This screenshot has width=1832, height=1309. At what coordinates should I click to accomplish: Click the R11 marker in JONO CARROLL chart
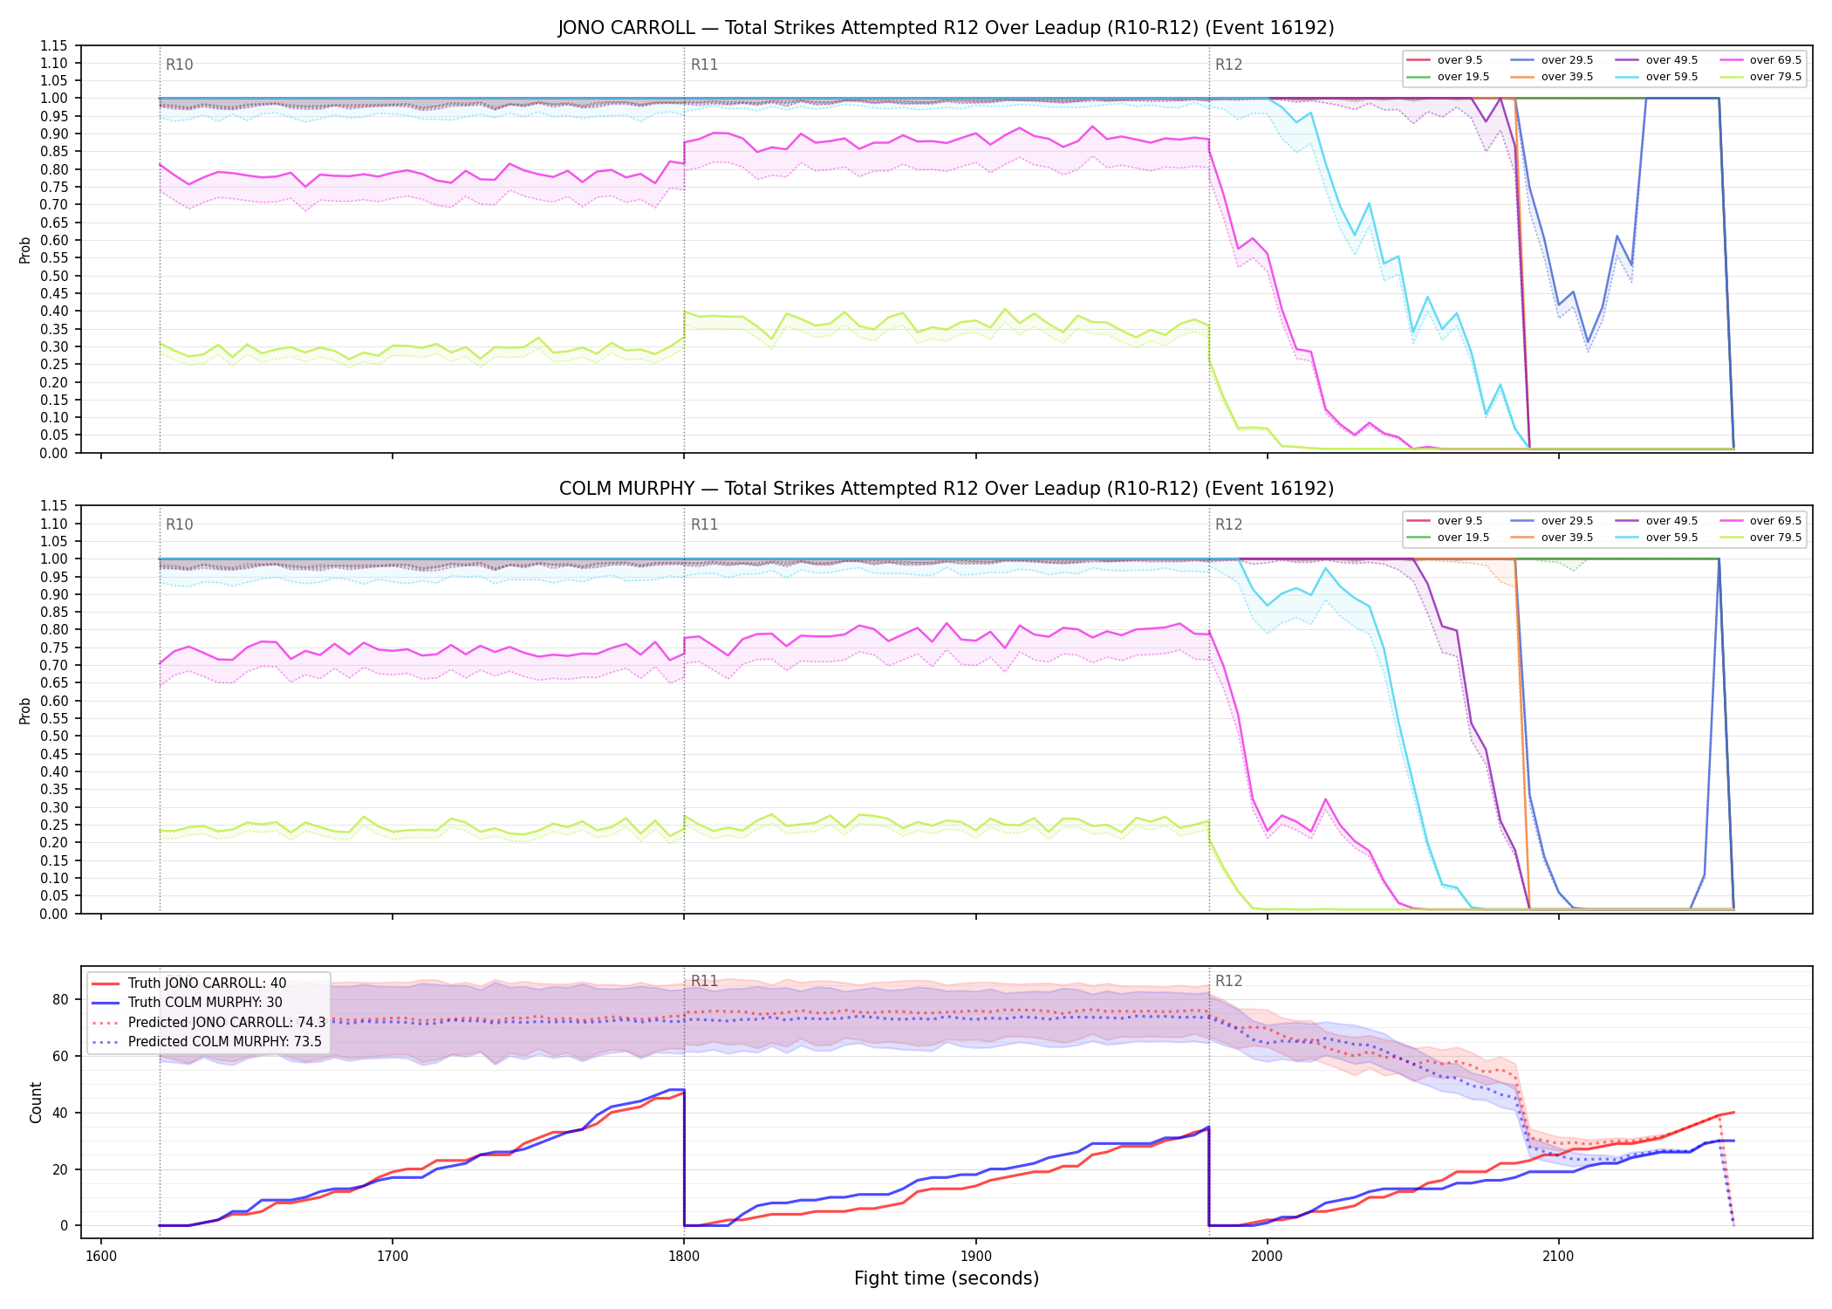point(704,65)
